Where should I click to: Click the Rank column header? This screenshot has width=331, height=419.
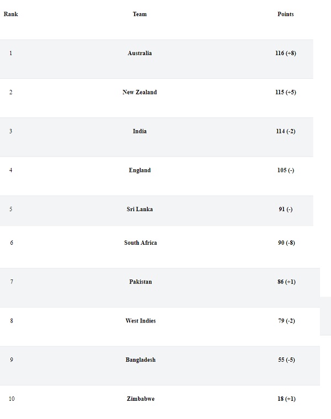(x=10, y=14)
